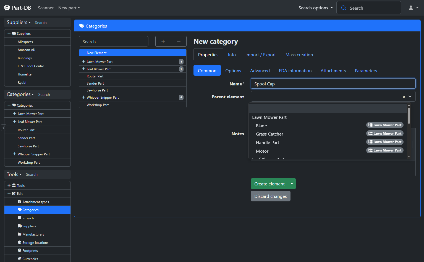This screenshot has height=262, width=424.
Task: Open the Search options dropdown
Action: 315,8
